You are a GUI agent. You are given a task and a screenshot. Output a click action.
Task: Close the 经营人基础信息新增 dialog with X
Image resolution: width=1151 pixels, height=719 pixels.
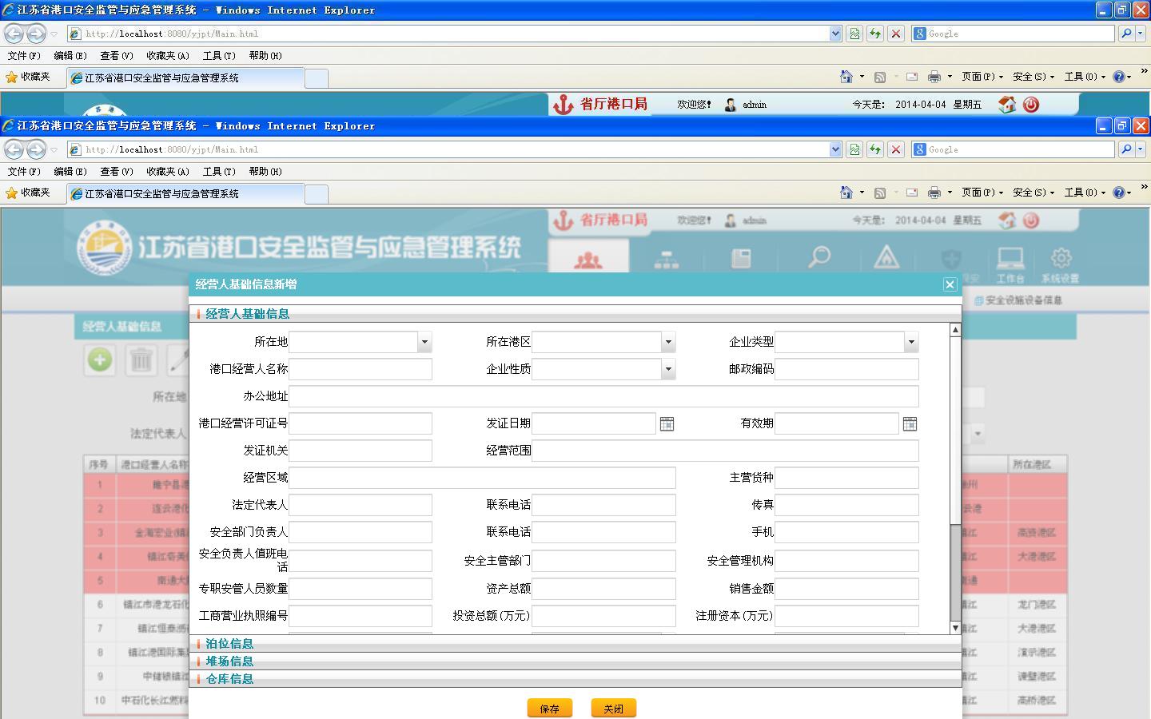[950, 284]
